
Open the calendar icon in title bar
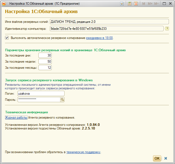tap(136, 4)
